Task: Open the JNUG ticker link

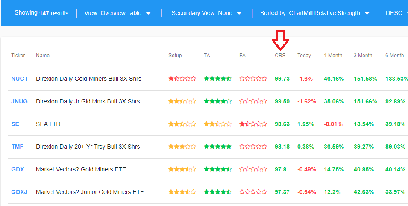Action: click(20, 101)
